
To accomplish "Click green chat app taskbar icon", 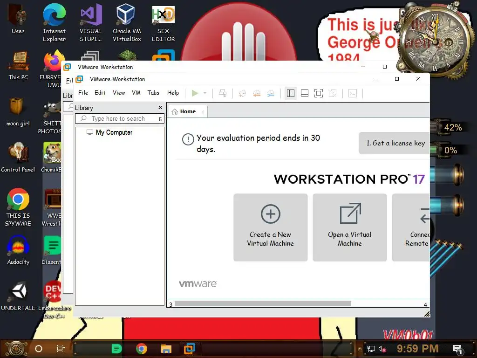I will (116, 349).
